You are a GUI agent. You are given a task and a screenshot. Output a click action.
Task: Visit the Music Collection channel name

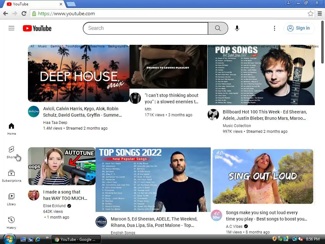tap(237, 126)
